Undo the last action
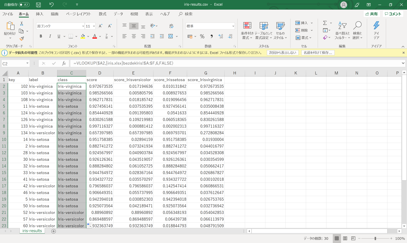The height and width of the screenshot is (243, 407). [51, 5]
